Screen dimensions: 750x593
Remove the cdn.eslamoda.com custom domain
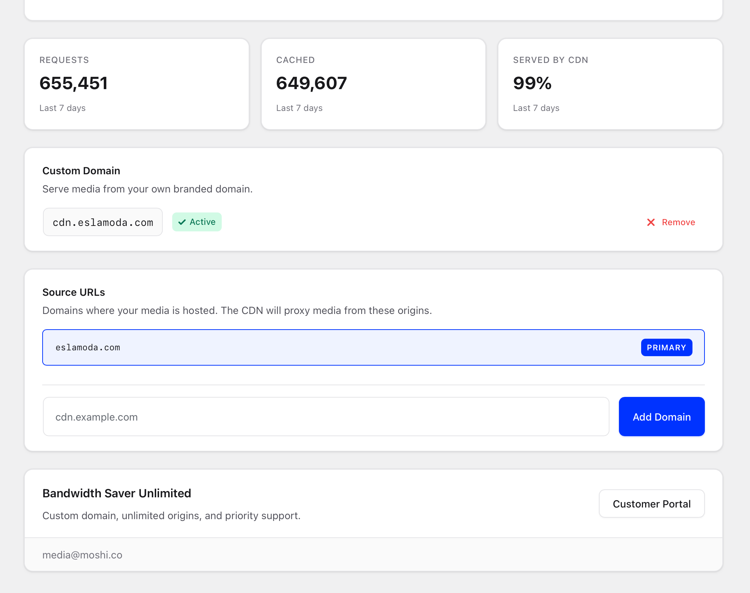671,222
